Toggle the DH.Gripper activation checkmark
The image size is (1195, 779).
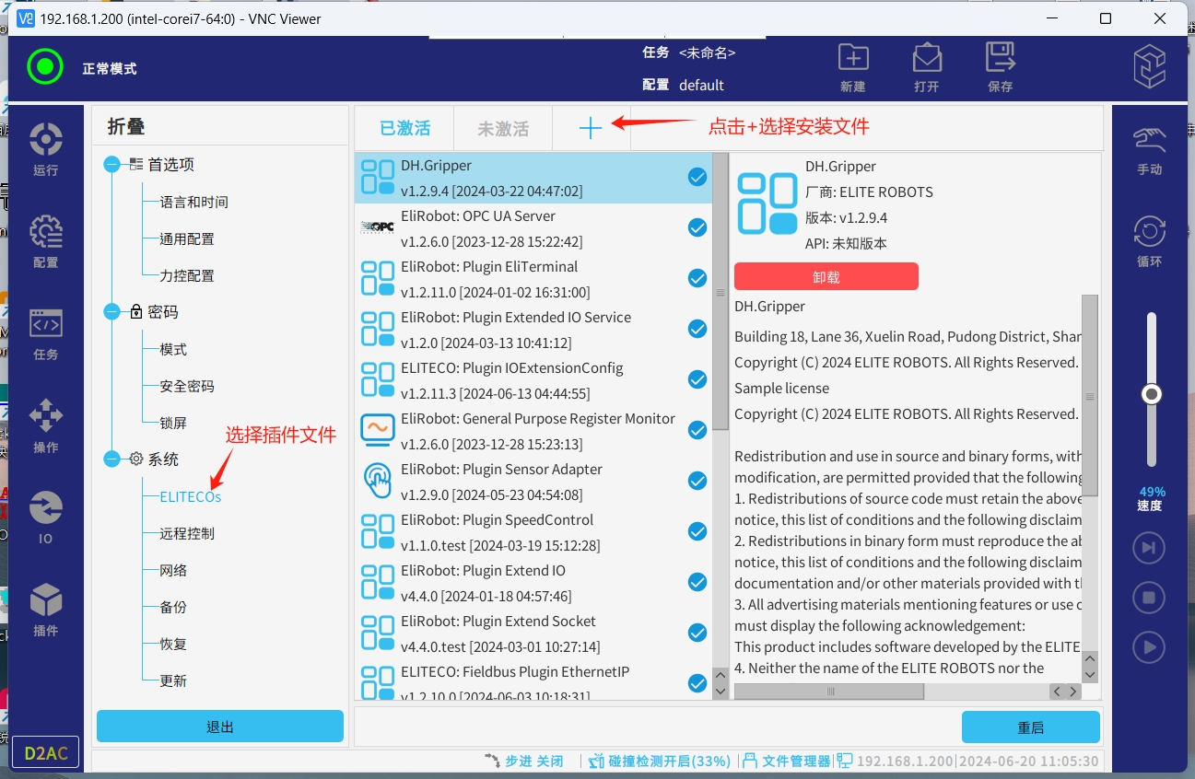point(697,177)
